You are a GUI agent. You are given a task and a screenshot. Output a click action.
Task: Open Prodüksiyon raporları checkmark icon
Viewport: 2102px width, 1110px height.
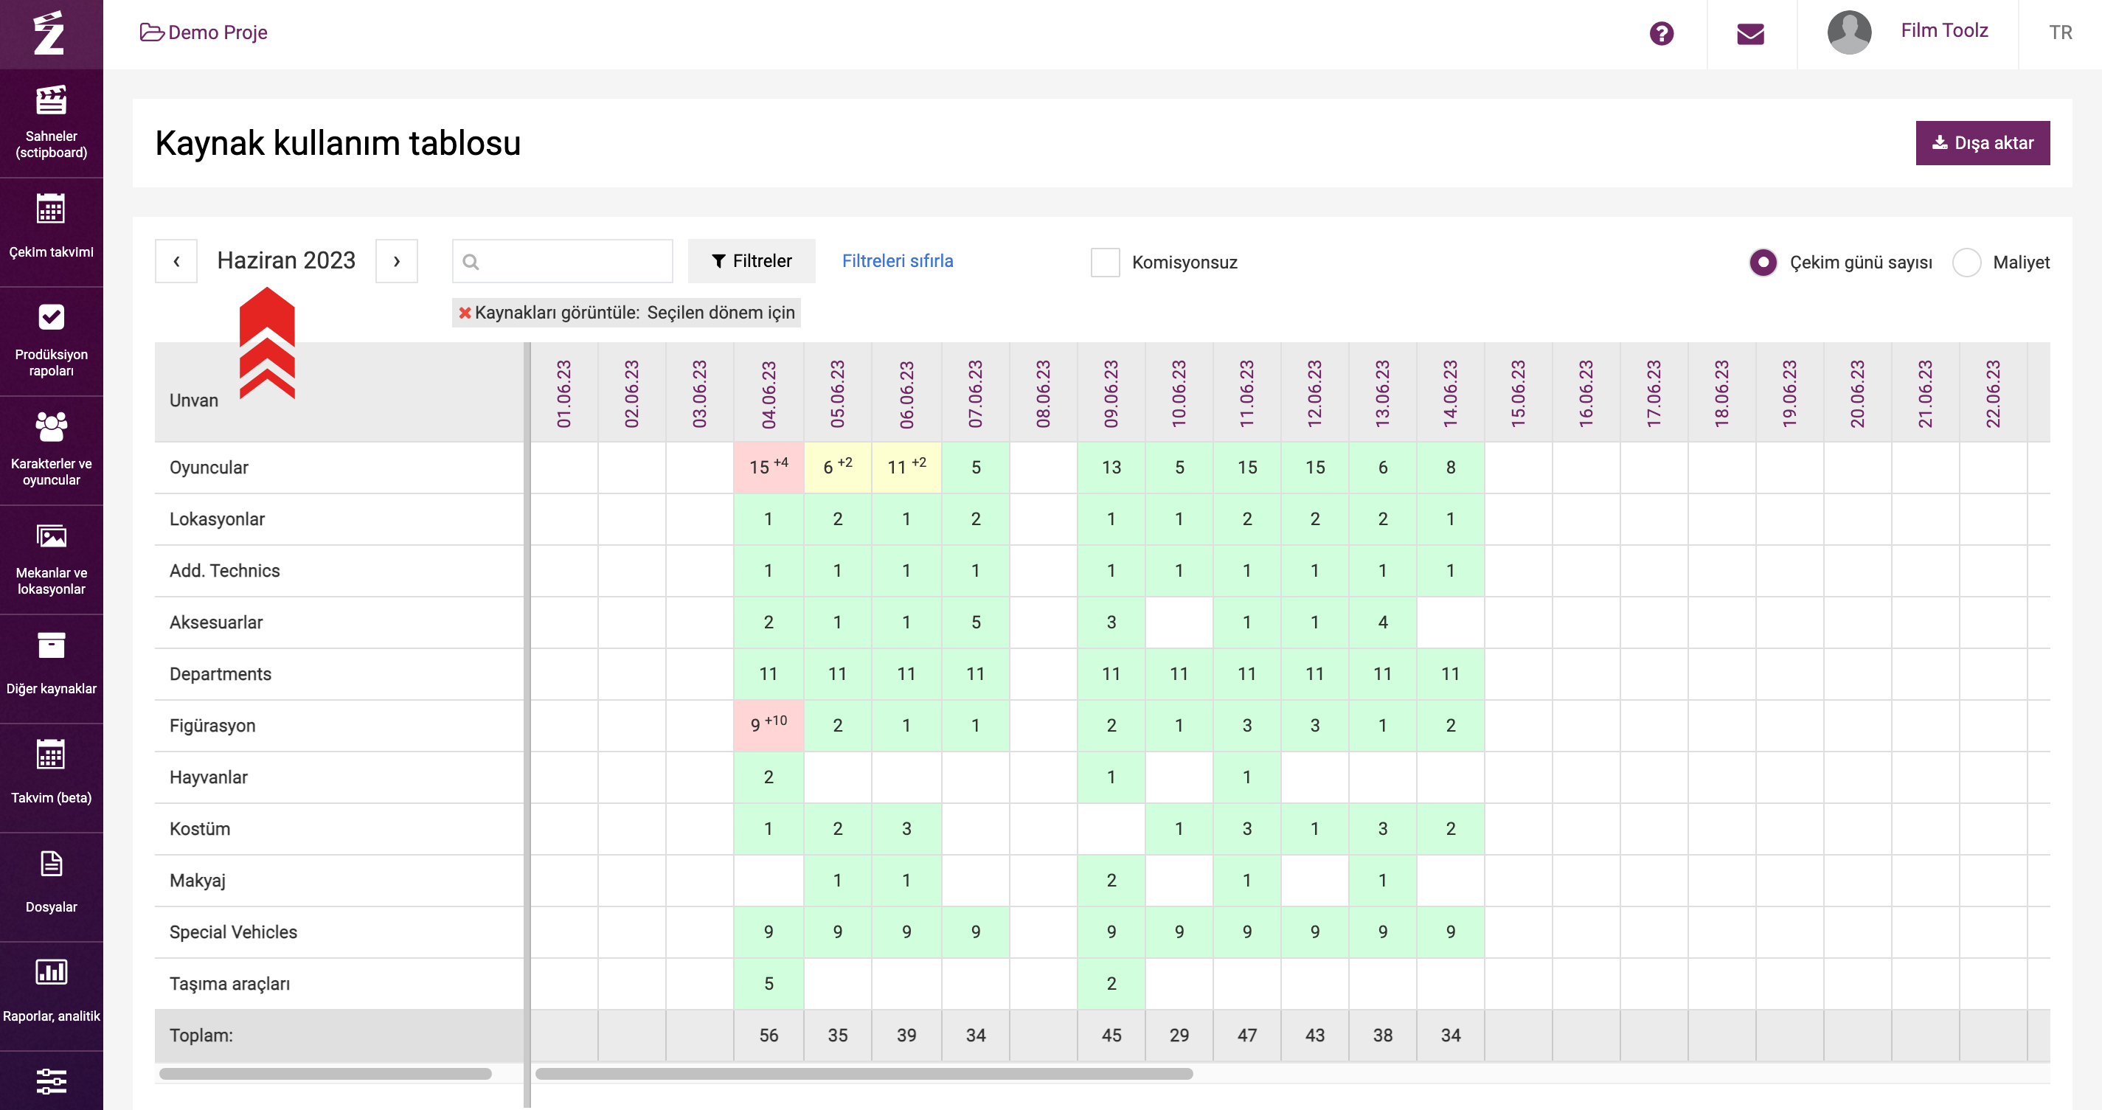(51, 317)
